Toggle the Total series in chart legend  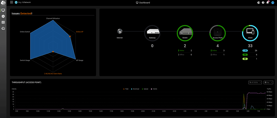tap(126, 89)
